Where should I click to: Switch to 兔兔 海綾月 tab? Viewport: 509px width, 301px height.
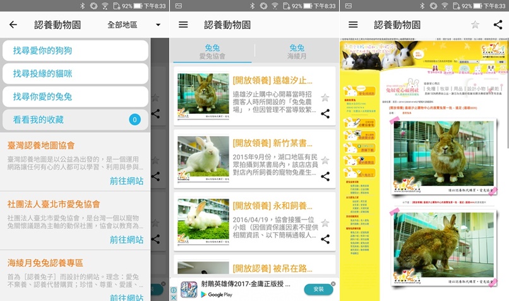pos(297,52)
